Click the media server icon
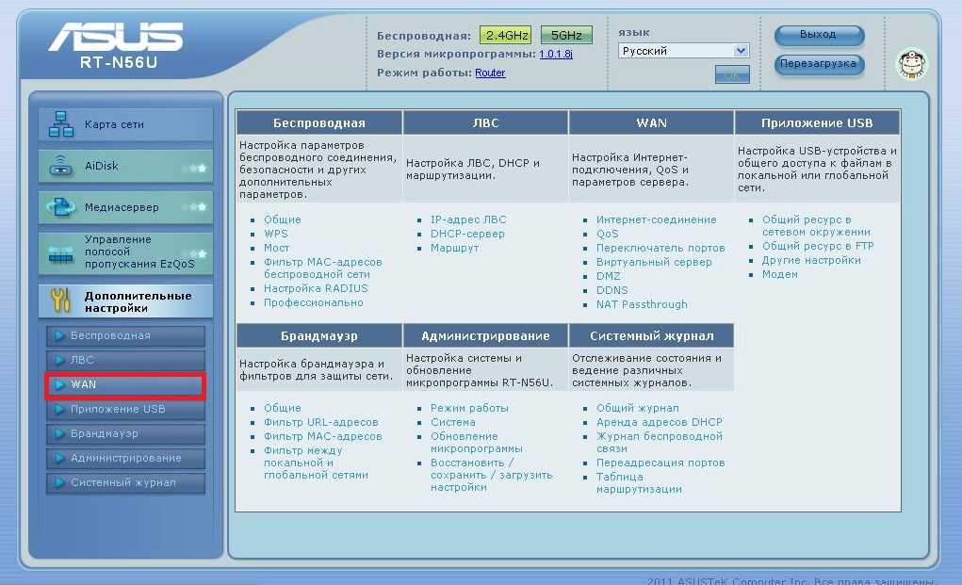This screenshot has width=962, height=585. (x=61, y=207)
